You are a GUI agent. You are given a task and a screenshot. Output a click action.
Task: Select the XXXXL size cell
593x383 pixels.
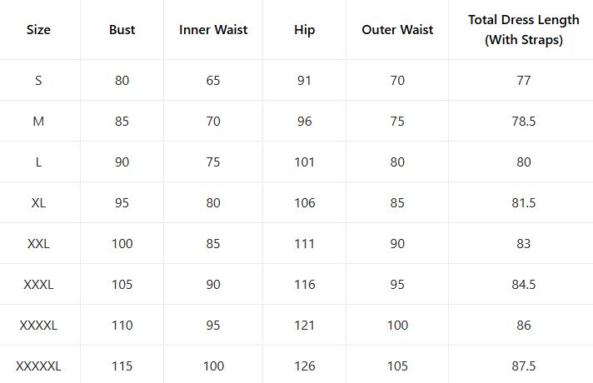(38, 326)
